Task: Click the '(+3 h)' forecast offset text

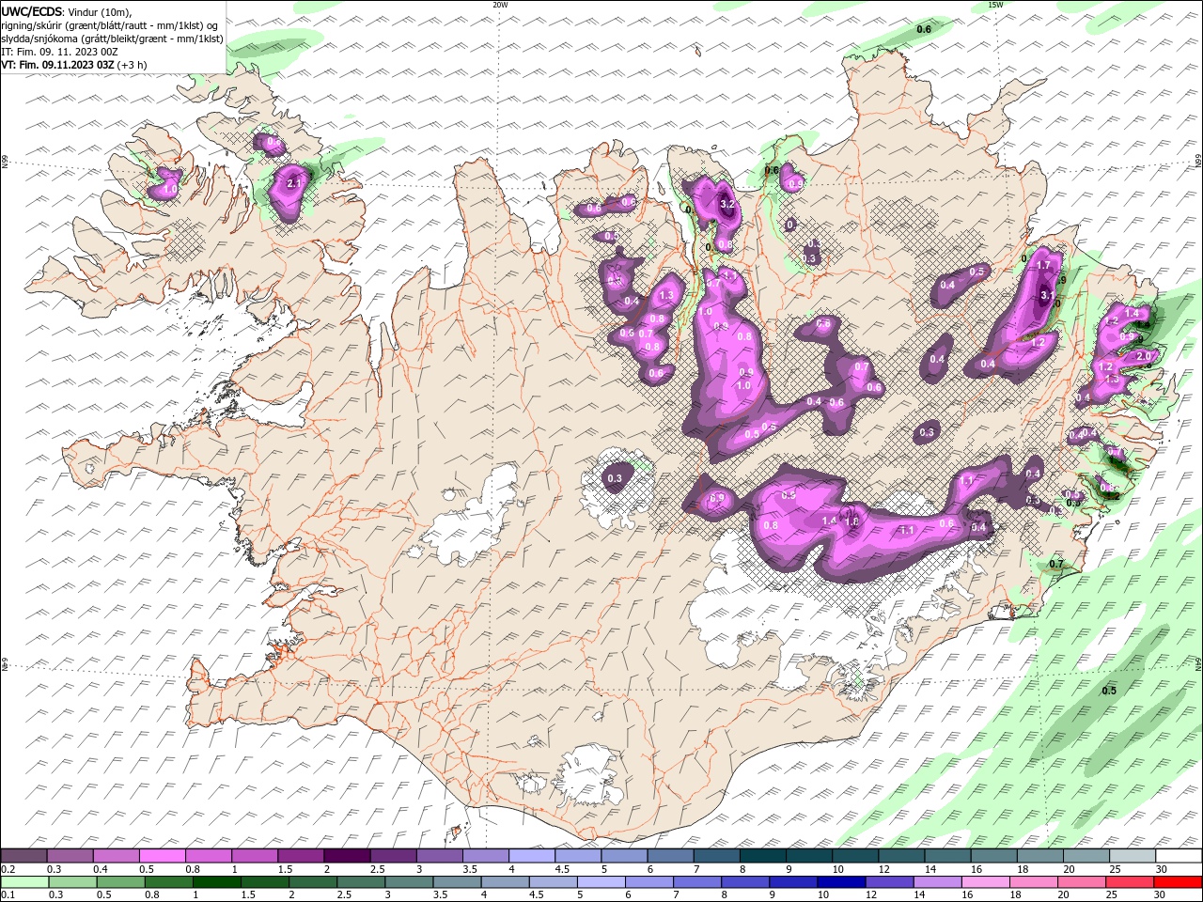Action: point(132,65)
